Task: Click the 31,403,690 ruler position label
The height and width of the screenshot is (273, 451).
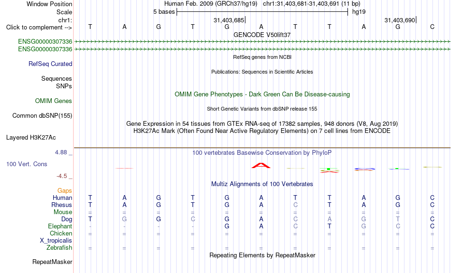Action: click(400, 20)
